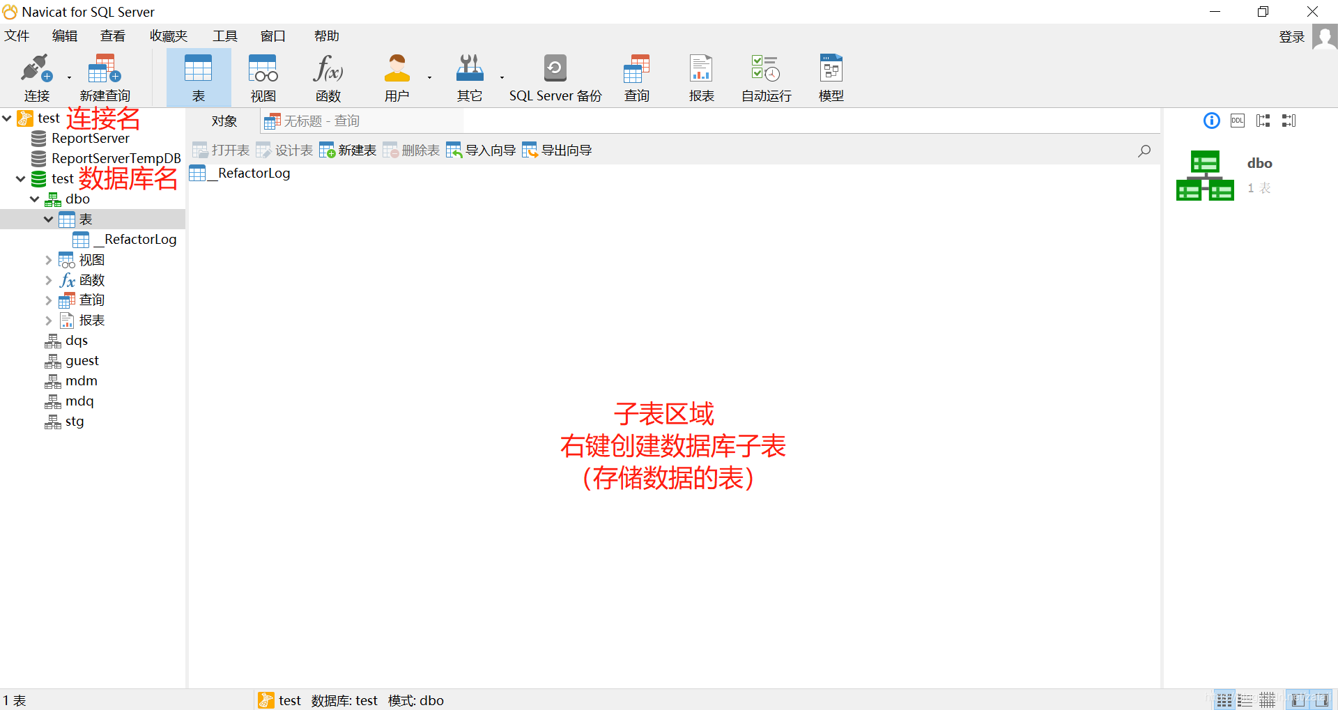Expand the 查询 node under dbo
This screenshot has height=710, width=1338.
48,300
